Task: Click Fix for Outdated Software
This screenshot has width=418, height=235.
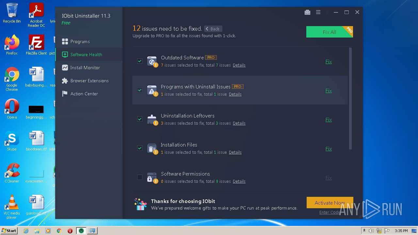Action: click(329, 61)
